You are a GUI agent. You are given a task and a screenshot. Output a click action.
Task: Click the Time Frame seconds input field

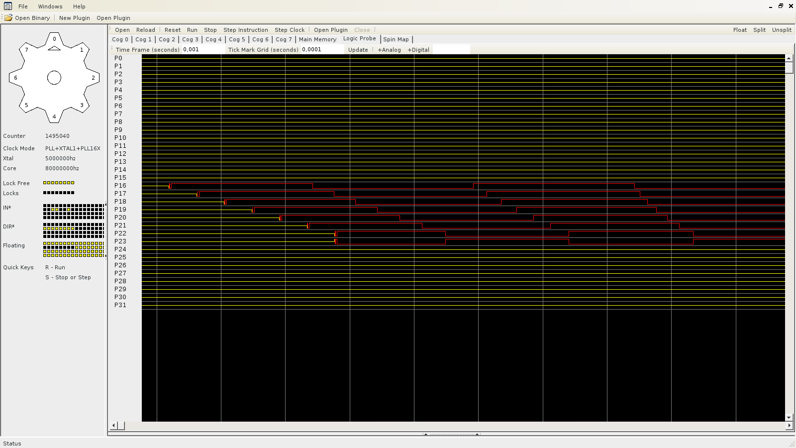[x=202, y=50]
